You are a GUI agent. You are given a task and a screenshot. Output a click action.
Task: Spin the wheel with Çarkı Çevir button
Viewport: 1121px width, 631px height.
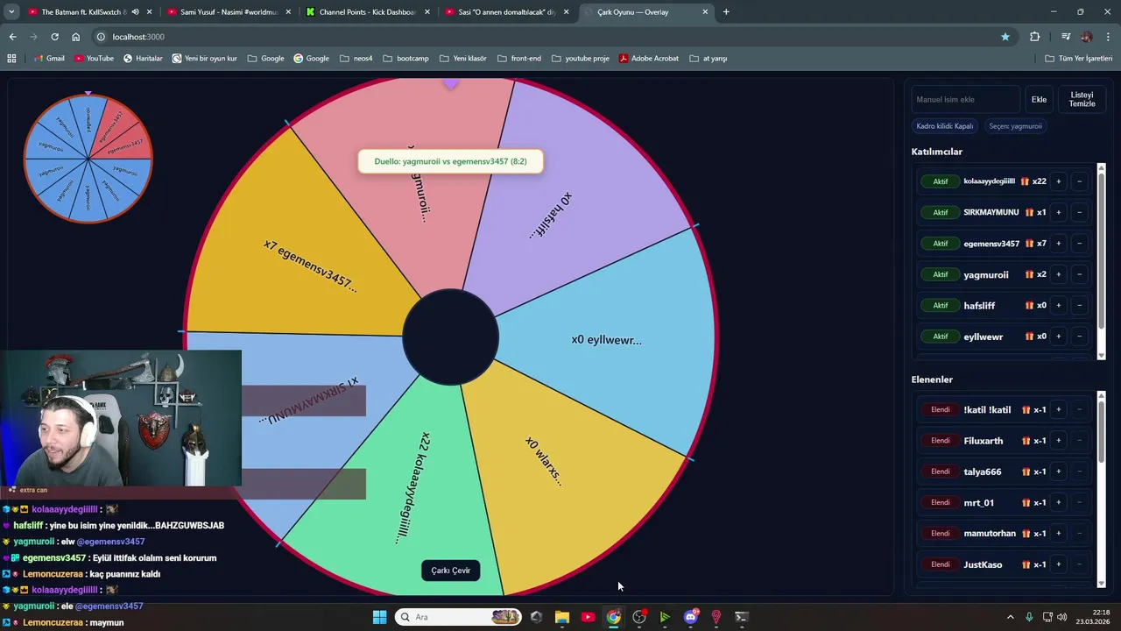(x=450, y=571)
